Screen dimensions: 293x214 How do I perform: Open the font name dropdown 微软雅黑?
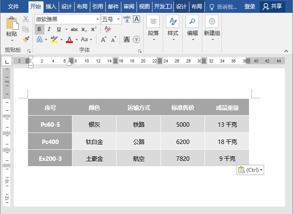point(97,19)
